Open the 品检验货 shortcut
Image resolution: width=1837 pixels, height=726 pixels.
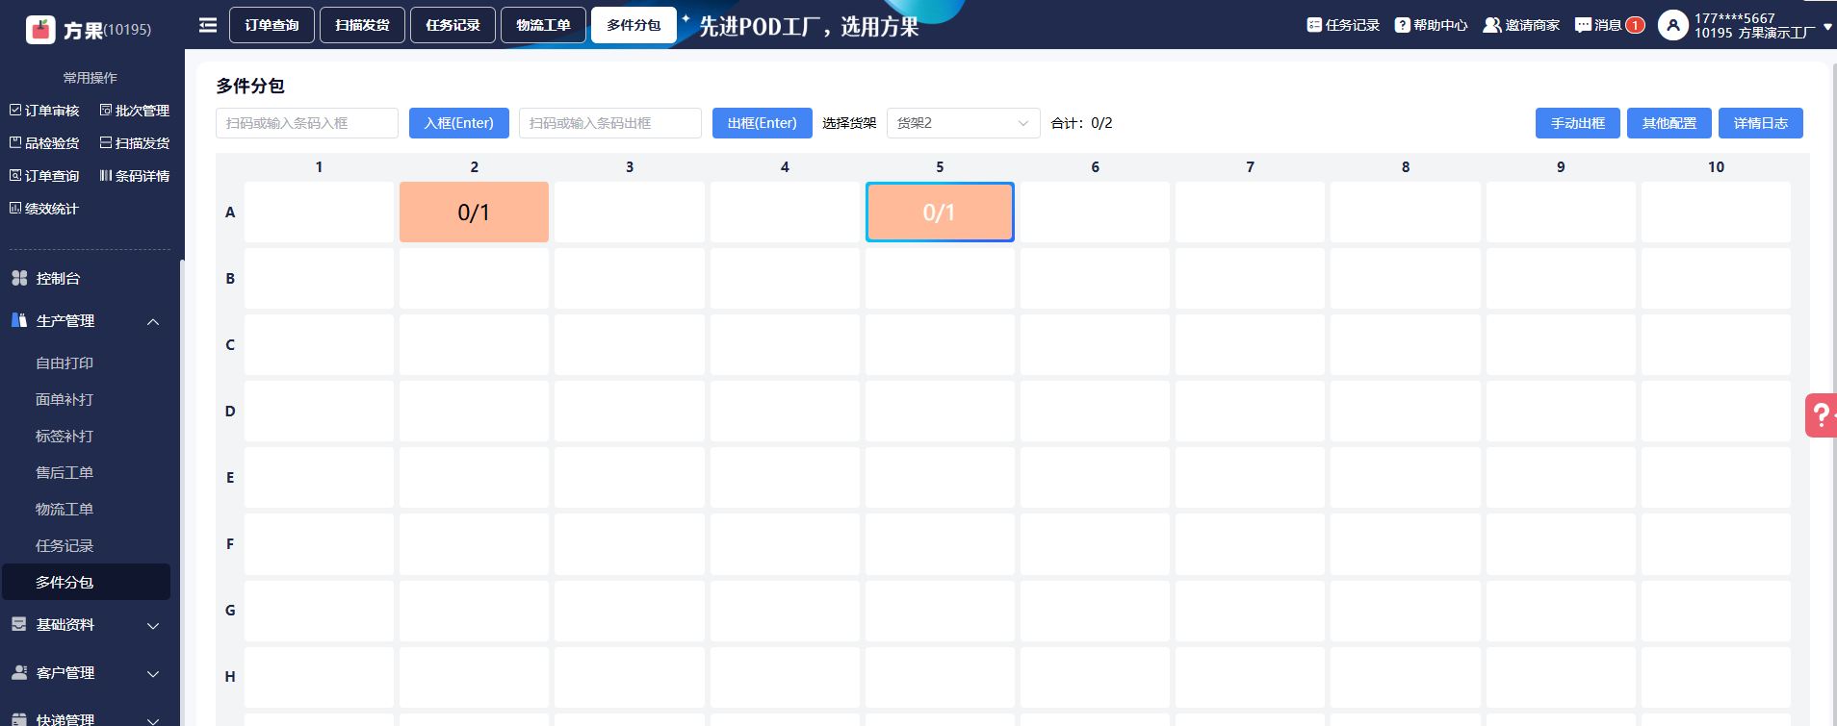44,143
